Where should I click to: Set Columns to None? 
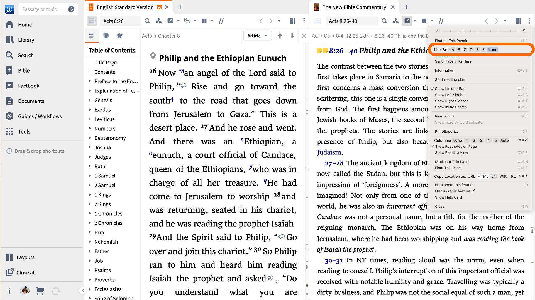[x=457, y=141]
